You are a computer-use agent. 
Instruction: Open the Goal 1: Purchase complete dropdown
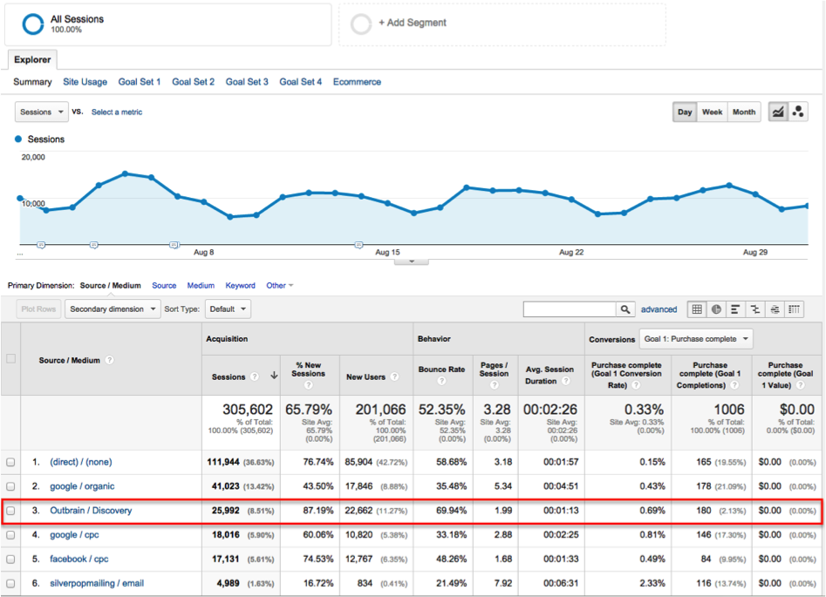[x=695, y=339]
